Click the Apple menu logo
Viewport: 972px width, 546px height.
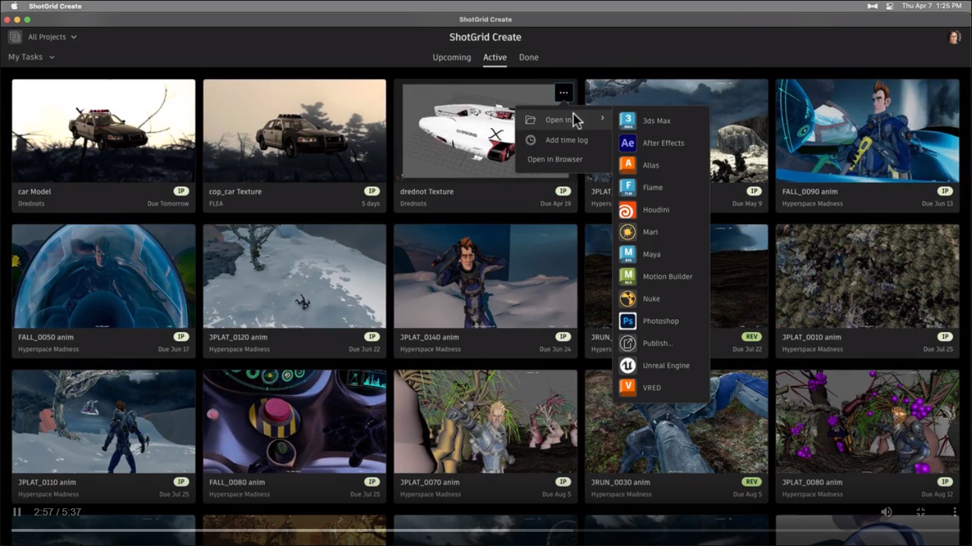(14, 6)
